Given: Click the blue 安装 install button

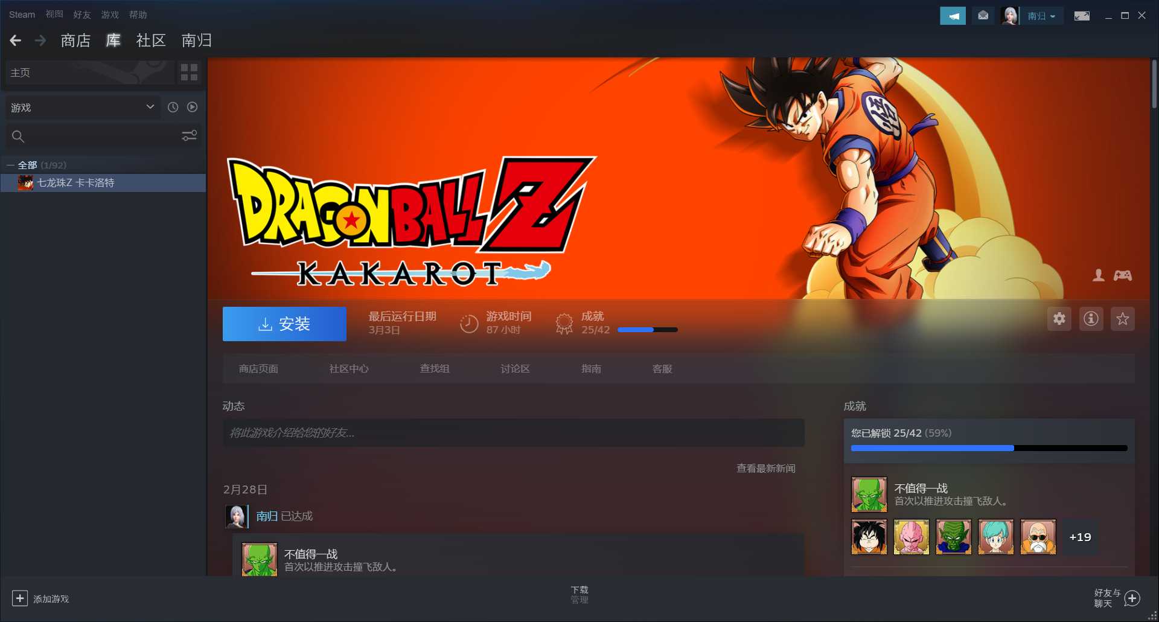Looking at the screenshot, I should (284, 324).
